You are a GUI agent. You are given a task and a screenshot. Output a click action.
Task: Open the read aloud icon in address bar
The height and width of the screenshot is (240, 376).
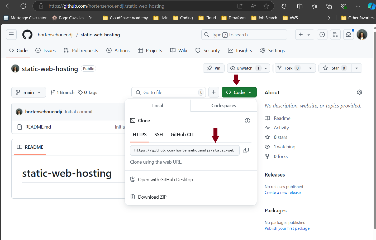(x=253, y=6)
